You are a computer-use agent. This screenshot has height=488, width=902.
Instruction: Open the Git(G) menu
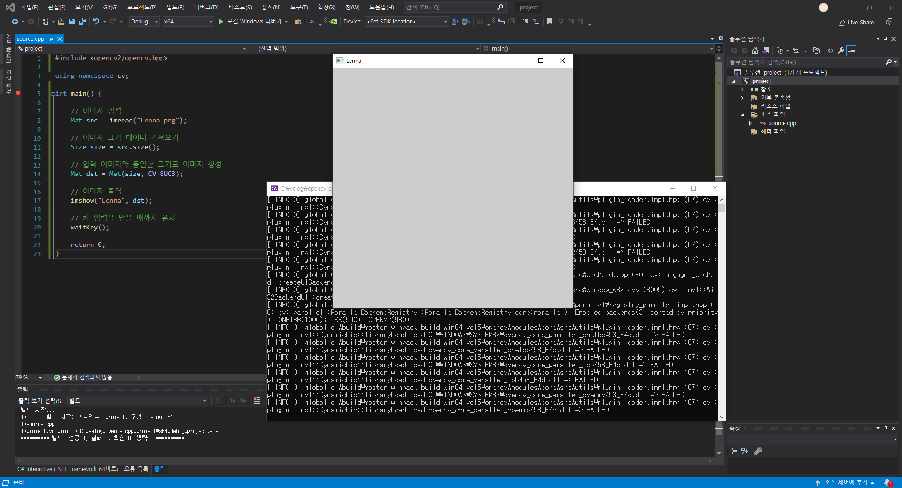click(x=110, y=8)
